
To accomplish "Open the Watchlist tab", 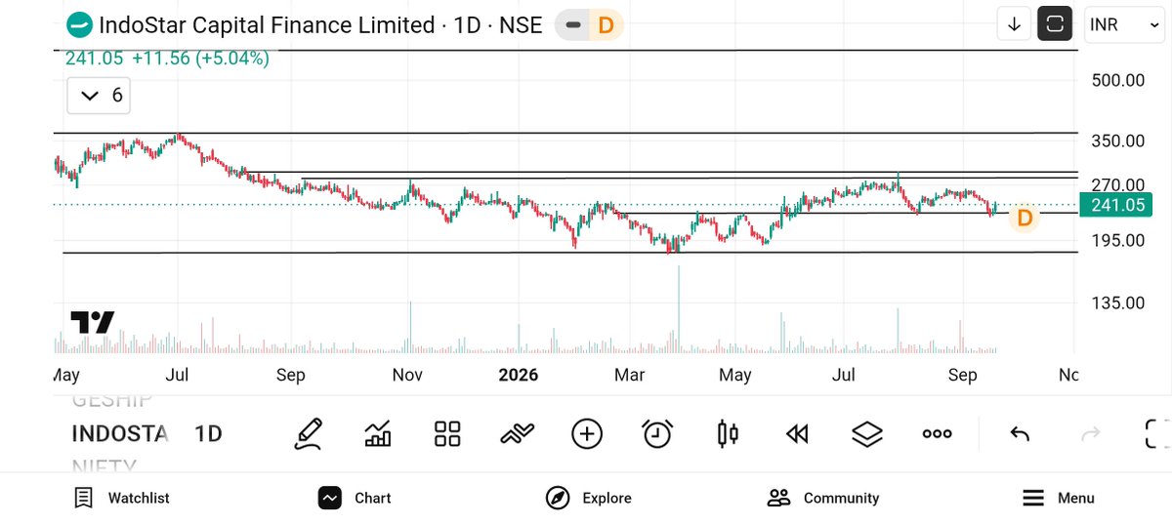I will 121,498.
